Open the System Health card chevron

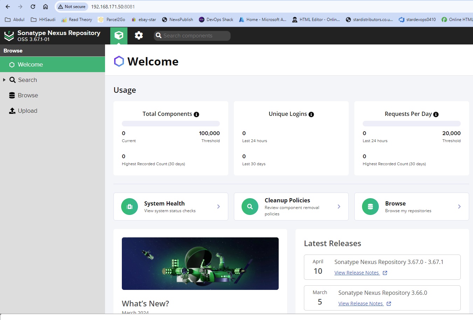click(x=218, y=207)
